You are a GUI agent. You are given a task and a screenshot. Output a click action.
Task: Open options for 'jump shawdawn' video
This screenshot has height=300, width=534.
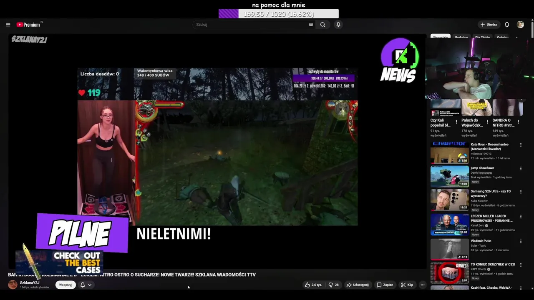point(521,169)
